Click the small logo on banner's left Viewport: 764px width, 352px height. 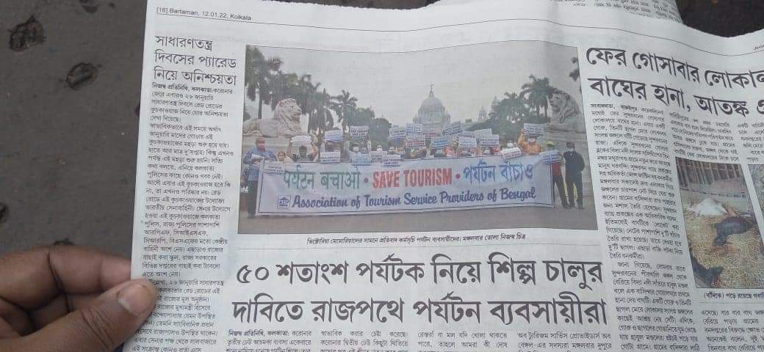point(283,202)
